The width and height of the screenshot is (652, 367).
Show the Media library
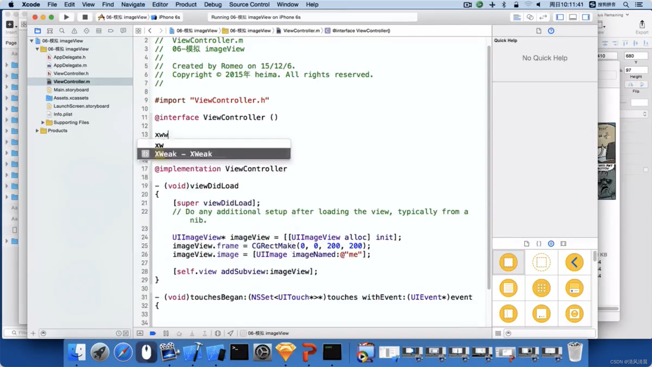[563, 243]
